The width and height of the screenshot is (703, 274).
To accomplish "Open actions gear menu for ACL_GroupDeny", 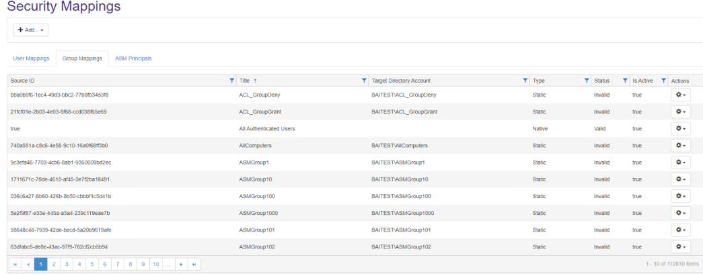I will pyautogui.click(x=680, y=95).
